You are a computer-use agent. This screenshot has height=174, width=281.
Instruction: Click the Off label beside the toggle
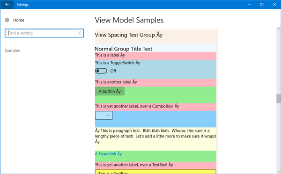[113, 71]
